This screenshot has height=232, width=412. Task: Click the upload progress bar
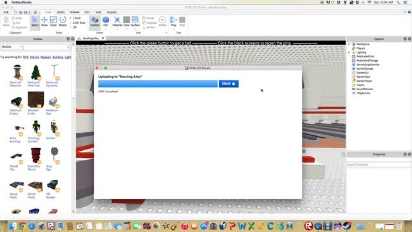coord(158,84)
